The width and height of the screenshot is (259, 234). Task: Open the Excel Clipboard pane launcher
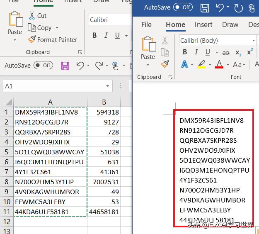(x=80, y=52)
